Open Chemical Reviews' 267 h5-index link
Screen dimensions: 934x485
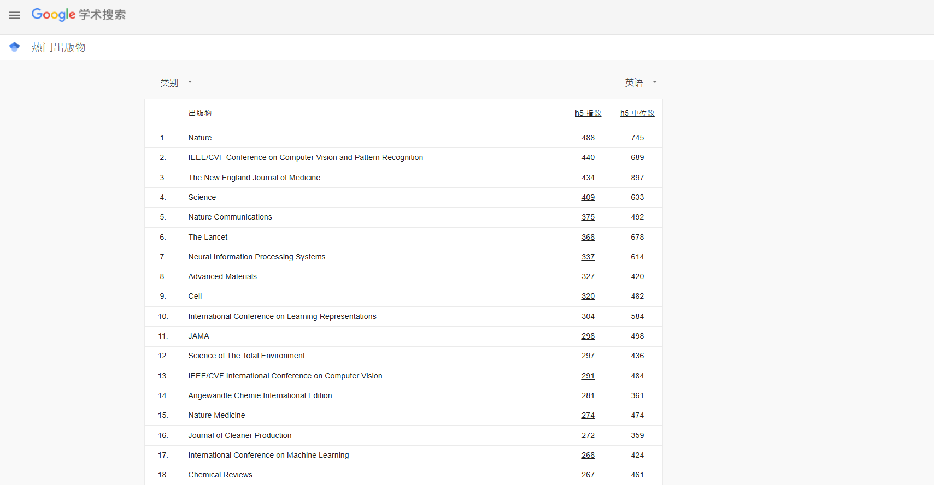pyautogui.click(x=588, y=475)
